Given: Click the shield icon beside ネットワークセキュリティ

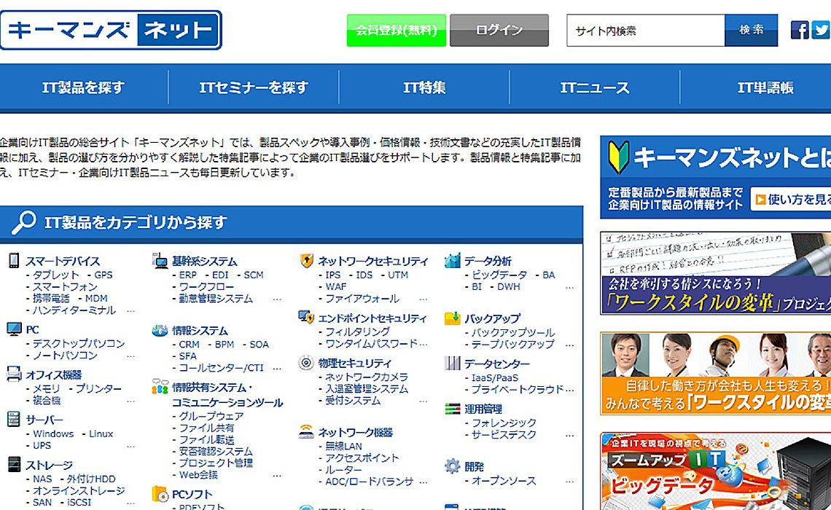Looking at the screenshot, I should click(306, 261).
